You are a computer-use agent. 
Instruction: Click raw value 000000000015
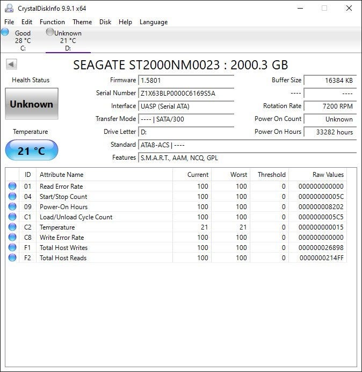[321, 227]
